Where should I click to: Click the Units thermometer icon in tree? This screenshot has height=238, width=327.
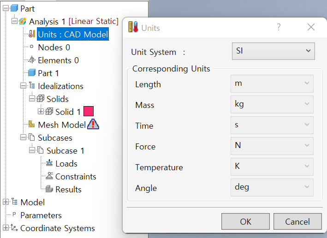tap(31, 34)
